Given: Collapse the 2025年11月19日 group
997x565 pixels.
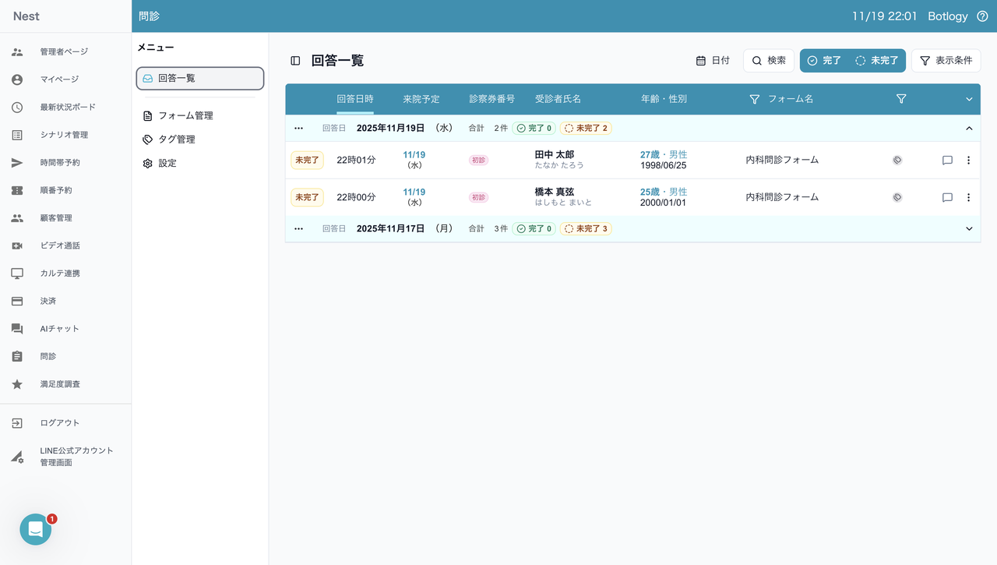Looking at the screenshot, I should (x=968, y=128).
